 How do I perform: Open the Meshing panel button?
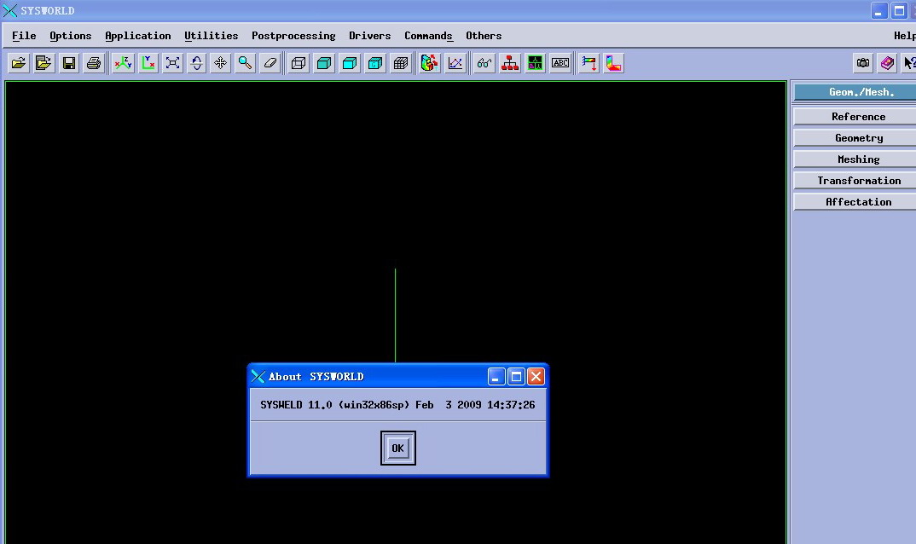(x=855, y=159)
